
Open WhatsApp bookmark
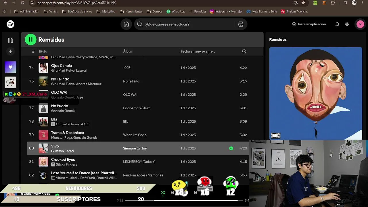[175, 11]
